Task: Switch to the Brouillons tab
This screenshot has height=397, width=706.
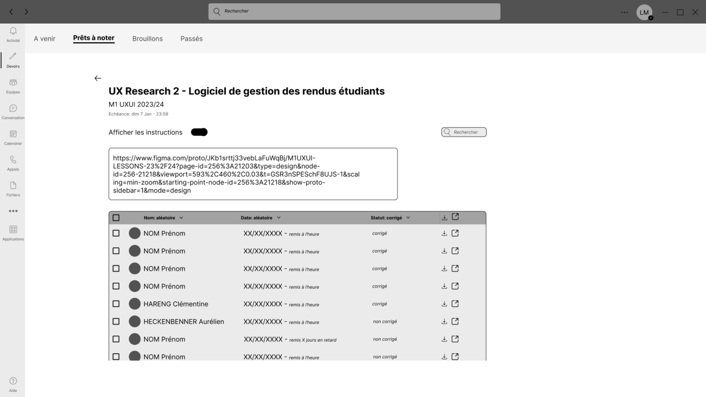Action: click(x=147, y=39)
